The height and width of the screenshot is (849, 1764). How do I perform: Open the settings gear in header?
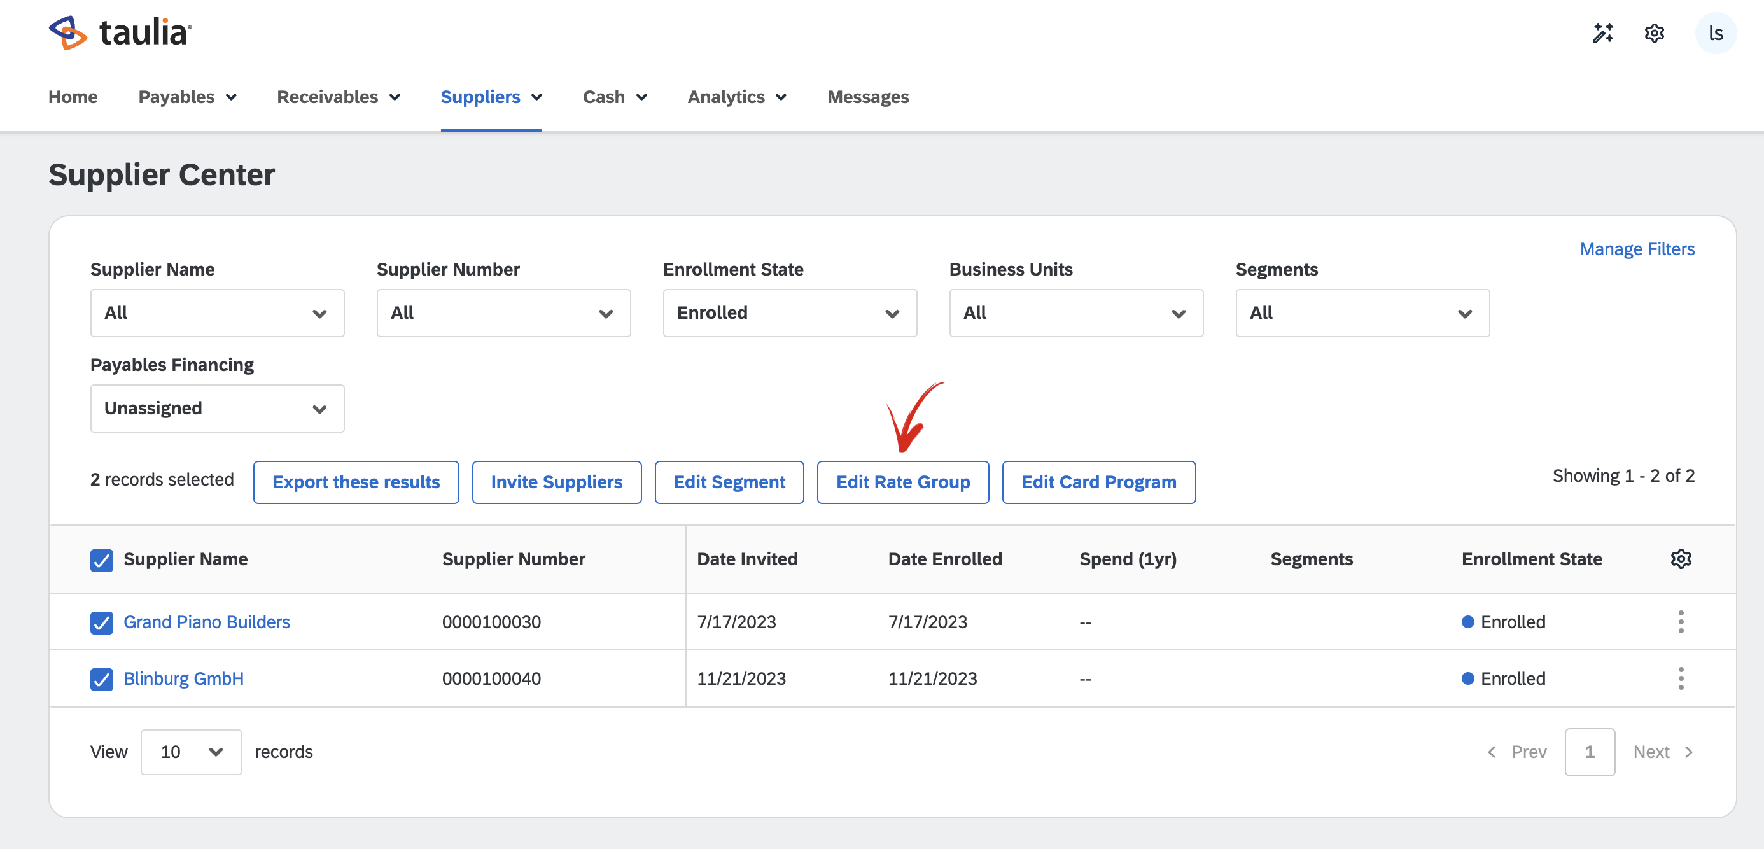click(1654, 33)
